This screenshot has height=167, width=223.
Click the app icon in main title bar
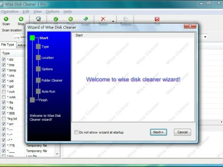pyautogui.click(x=2, y=4)
